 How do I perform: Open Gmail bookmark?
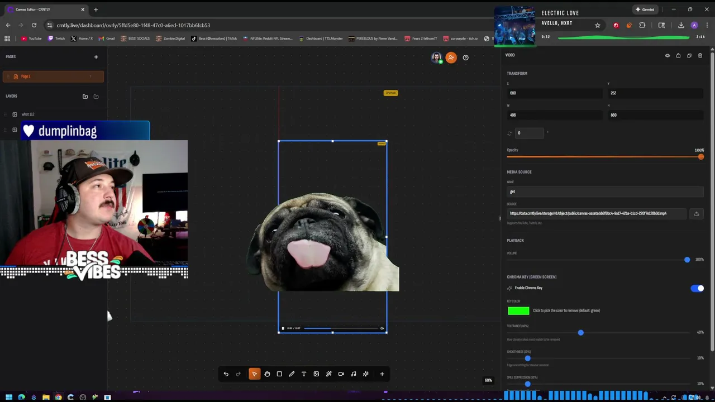[107, 39]
